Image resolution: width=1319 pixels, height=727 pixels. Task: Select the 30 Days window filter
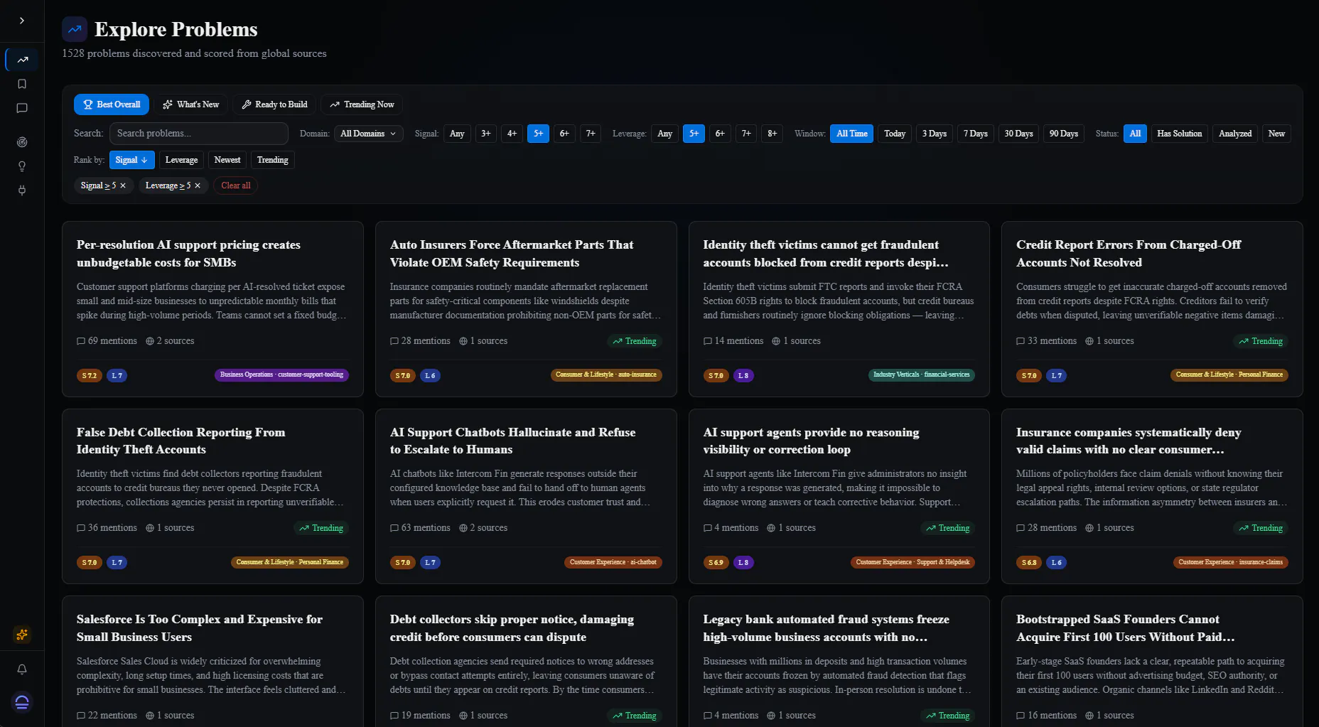click(x=1018, y=134)
